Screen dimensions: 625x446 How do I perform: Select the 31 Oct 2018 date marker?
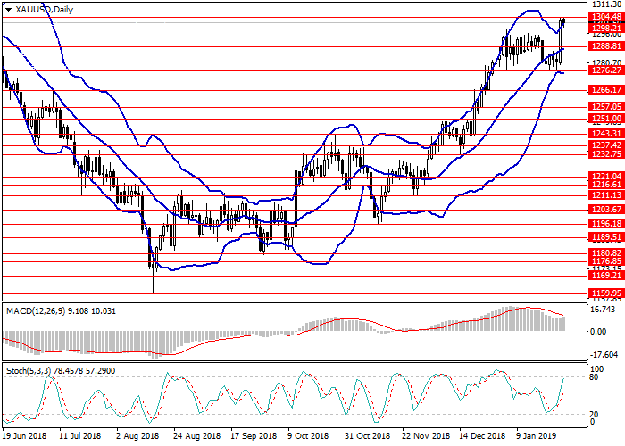coord(365,437)
